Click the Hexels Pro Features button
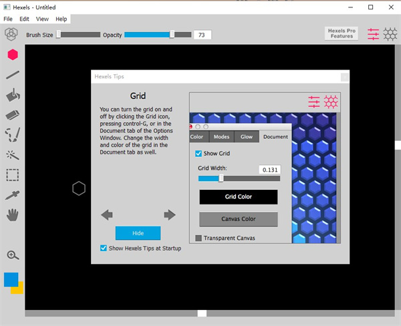This screenshot has width=401, height=326. tap(342, 33)
